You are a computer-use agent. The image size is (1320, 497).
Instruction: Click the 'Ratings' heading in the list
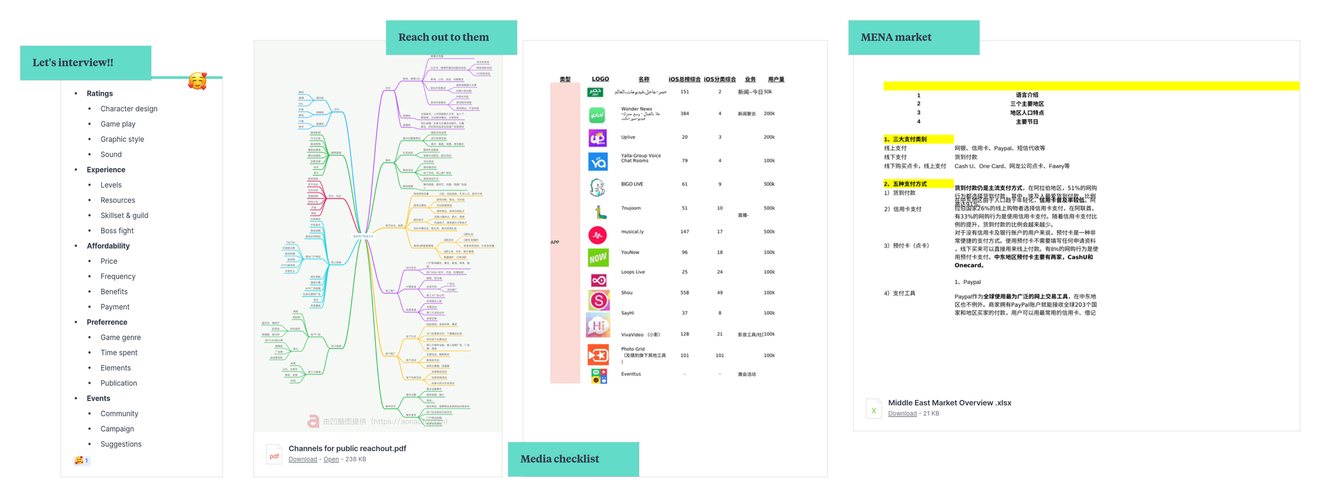pyautogui.click(x=100, y=93)
